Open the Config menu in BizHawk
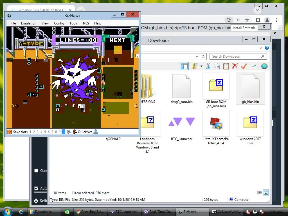The width and height of the screenshot is (288, 216). tap(59, 23)
